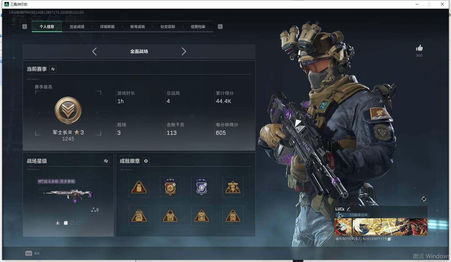This screenshot has width=451, height=262.
Task: Open the M7战斗步枪-百步穿杨 weapon card
Action: [x=68, y=195]
